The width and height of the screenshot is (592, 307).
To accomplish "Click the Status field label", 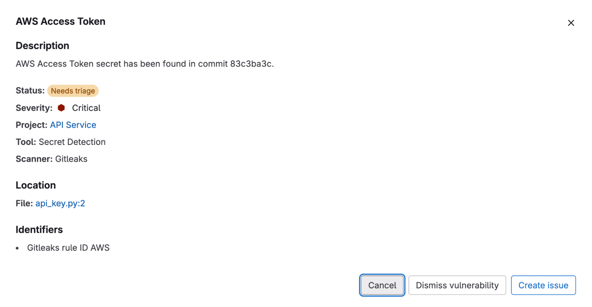I will [x=30, y=91].
